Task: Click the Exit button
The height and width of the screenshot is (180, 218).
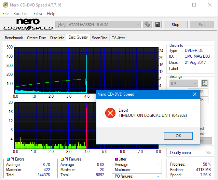Action: tap(202, 25)
